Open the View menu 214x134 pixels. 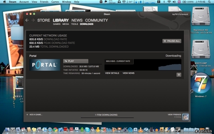[34, 2]
